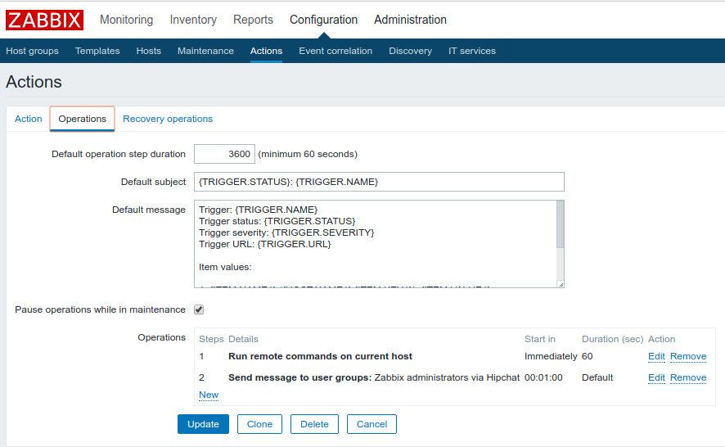The image size is (725, 447).
Task: Click the Clone button
Action: (259, 424)
